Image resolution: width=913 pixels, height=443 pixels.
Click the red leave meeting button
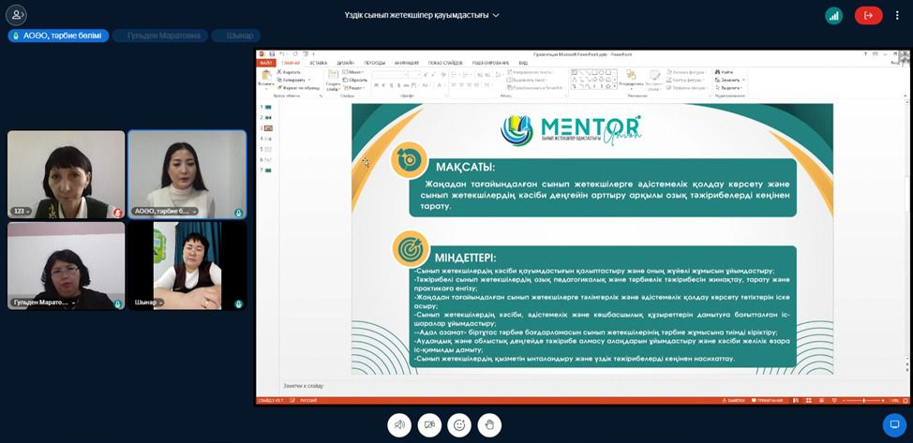[x=868, y=15]
